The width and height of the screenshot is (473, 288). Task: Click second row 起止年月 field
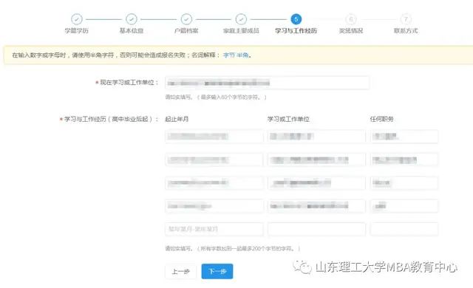pos(214,160)
